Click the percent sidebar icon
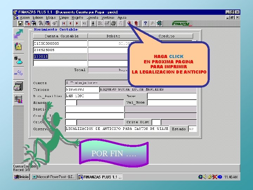Screen dimensions: 253x190 click(x=18, y=73)
